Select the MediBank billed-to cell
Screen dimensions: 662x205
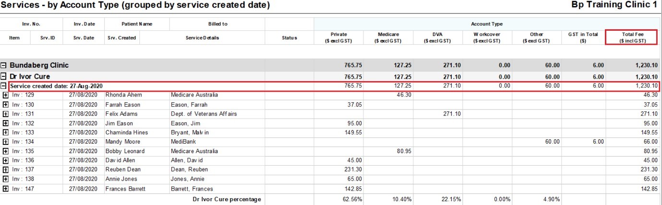182,142
